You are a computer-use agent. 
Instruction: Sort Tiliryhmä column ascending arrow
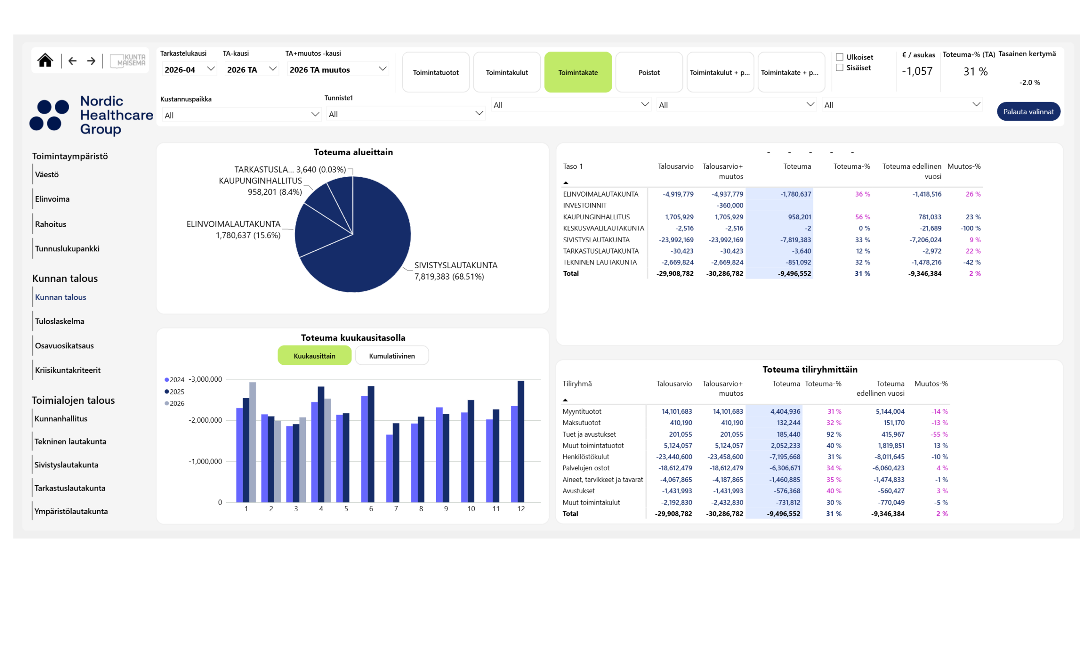click(x=565, y=400)
